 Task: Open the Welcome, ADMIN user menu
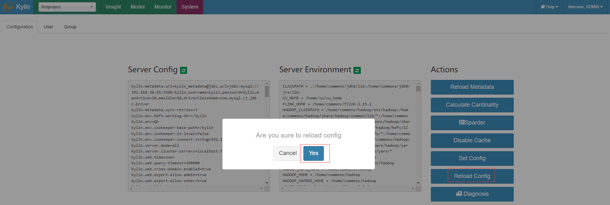pos(585,7)
